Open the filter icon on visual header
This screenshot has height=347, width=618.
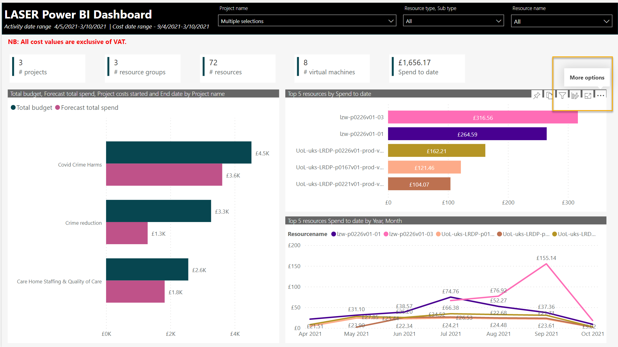[562, 96]
